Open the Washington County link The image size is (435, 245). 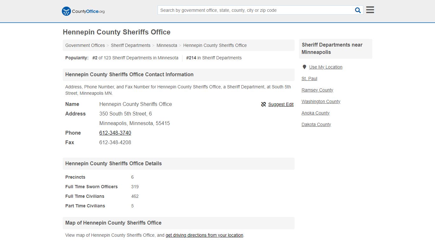pyautogui.click(x=321, y=101)
